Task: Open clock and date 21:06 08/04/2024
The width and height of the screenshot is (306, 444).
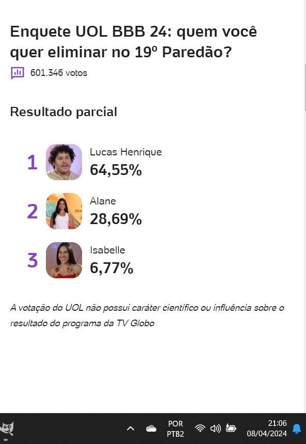Action: (x=267, y=429)
